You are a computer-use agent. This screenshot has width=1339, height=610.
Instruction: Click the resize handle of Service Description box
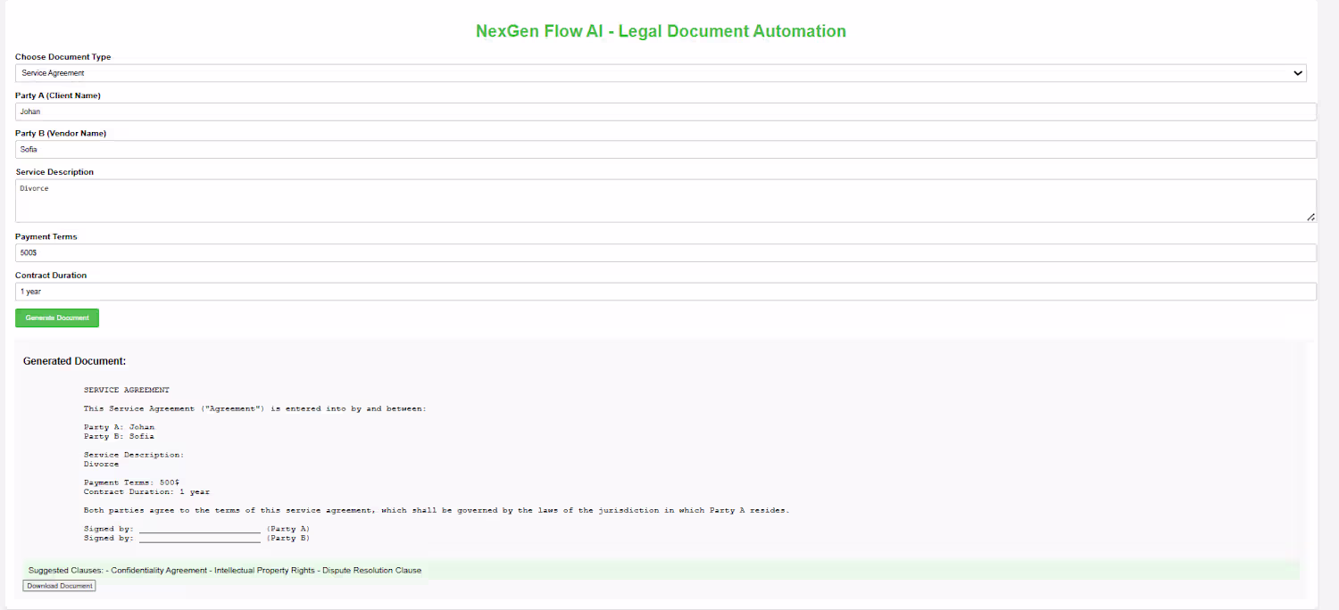(x=1310, y=217)
